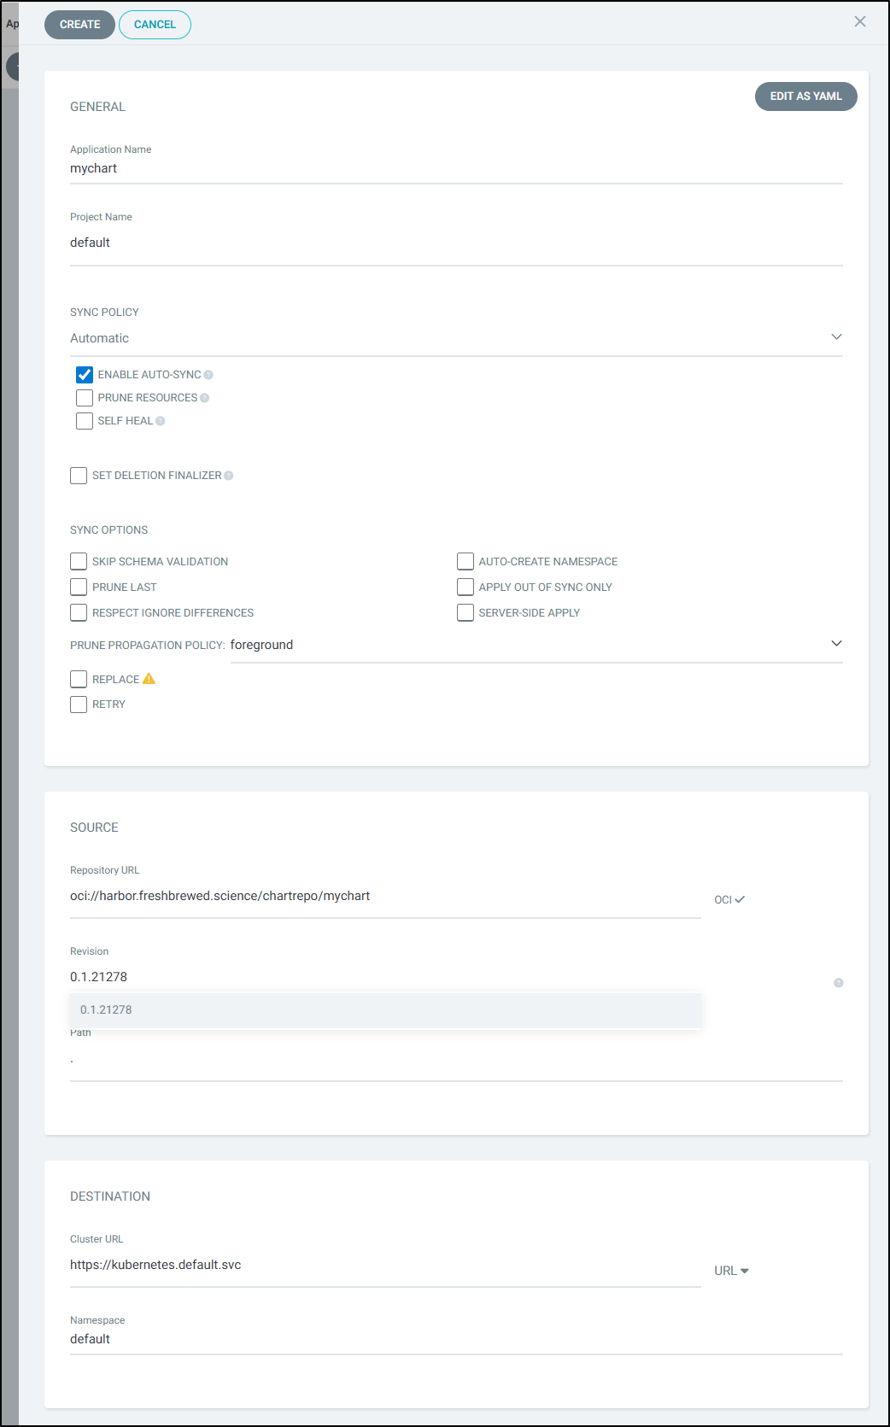Click the Set Deletion Finalizer help icon

(228, 476)
